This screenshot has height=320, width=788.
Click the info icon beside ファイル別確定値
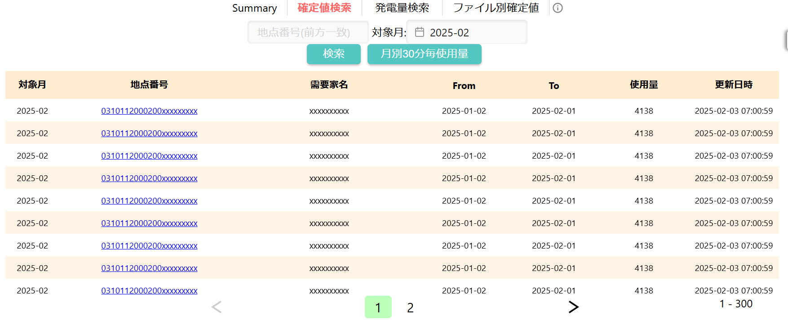(x=558, y=8)
